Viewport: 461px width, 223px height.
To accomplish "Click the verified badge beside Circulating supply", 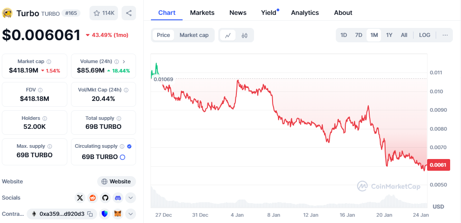I will 129,146.
